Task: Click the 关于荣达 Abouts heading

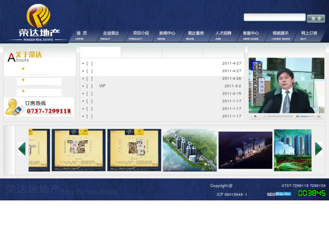Action: (x=25, y=57)
